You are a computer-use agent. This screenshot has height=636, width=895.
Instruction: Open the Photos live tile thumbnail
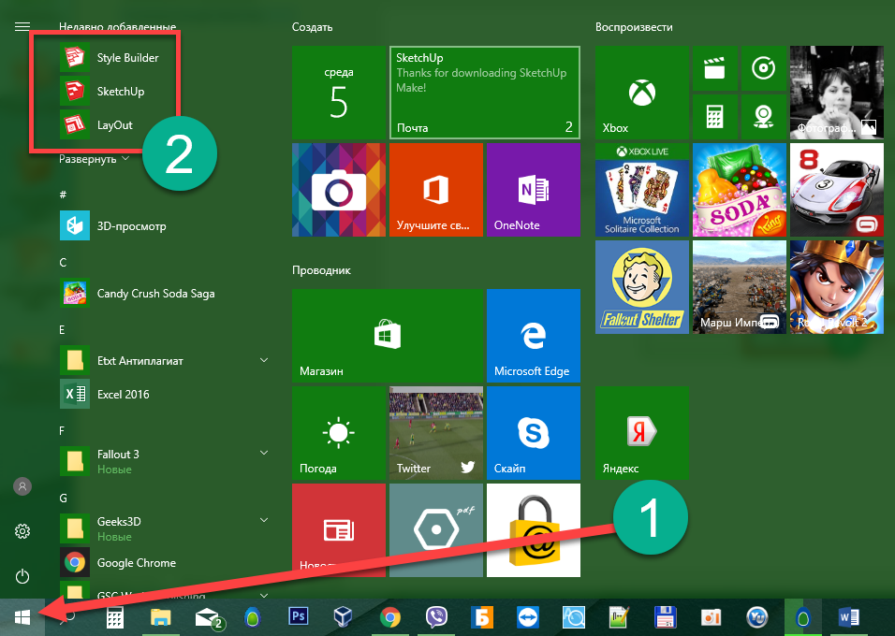click(836, 94)
